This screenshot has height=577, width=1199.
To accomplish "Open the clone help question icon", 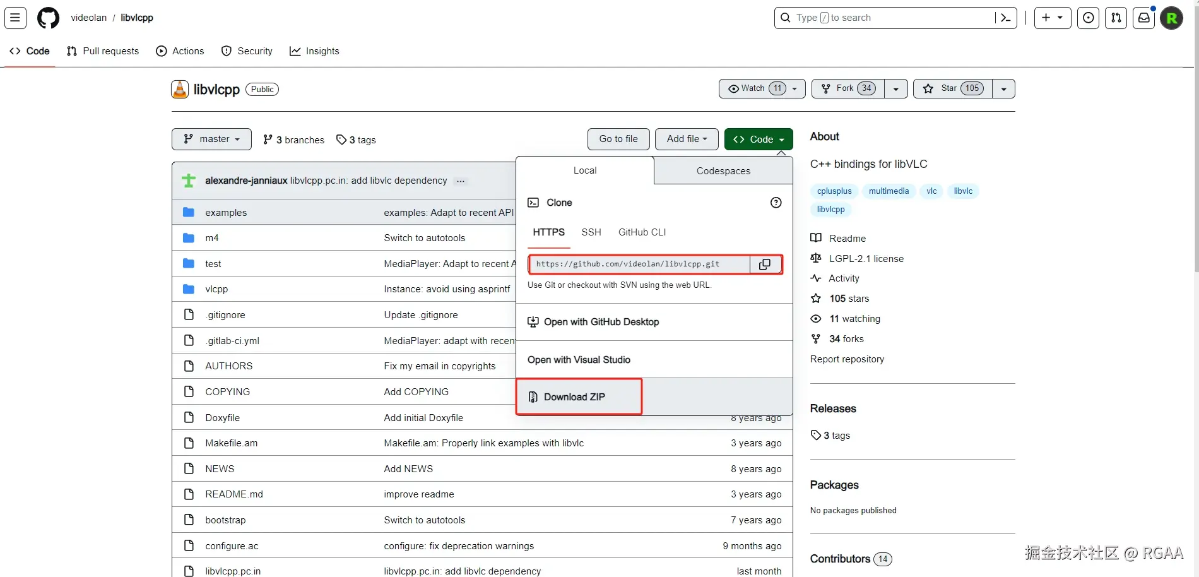I will coord(776,203).
